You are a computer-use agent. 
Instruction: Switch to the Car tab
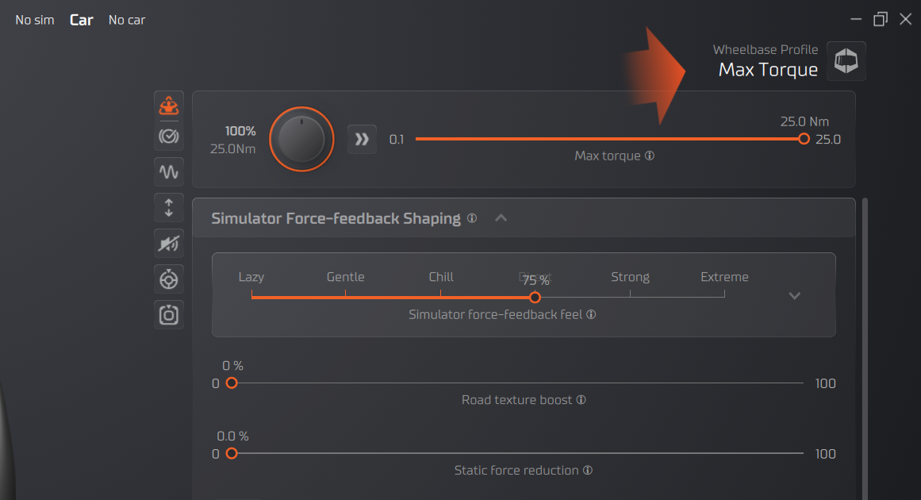81,19
